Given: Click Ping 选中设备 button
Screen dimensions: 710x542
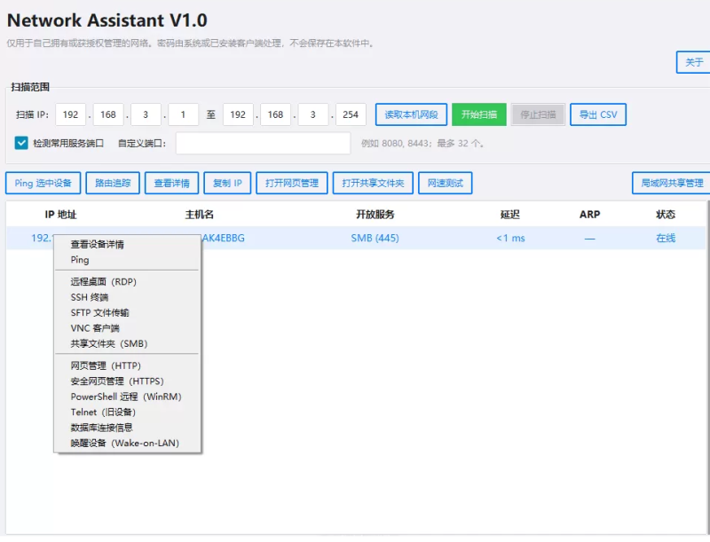Looking at the screenshot, I should [x=43, y=184].
